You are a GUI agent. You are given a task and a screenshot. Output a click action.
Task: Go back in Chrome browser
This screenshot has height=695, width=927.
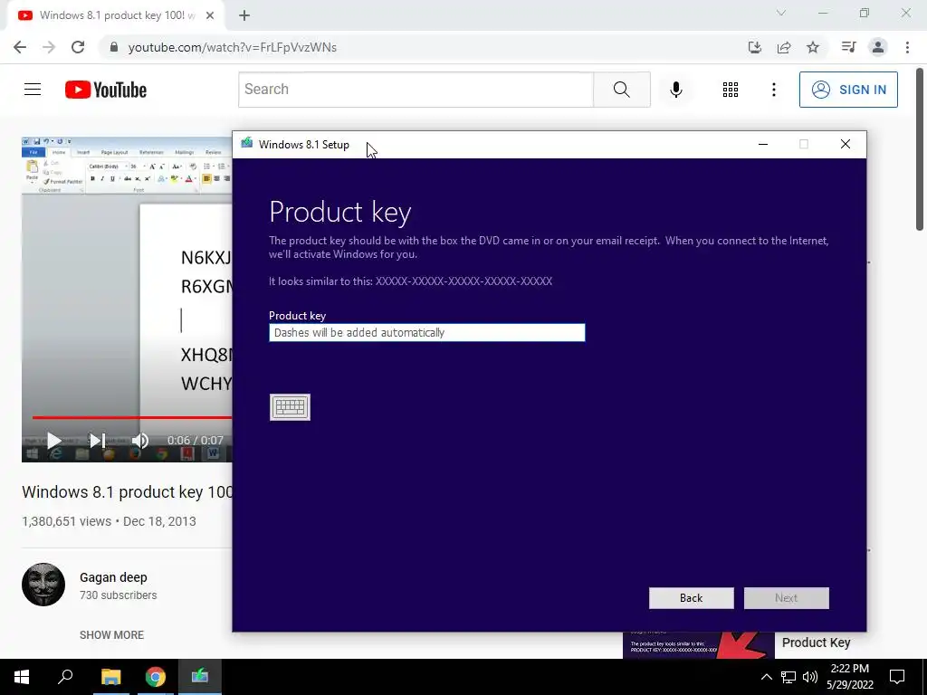20,47
